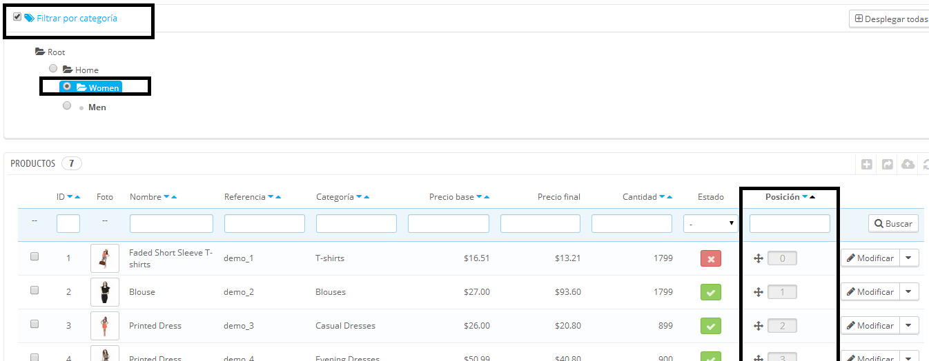Expand the dropdown arrow next to Modificar for Blouse
Viewport: 929px width, 361px height.
pyautogui.click(x=908, y=292)
